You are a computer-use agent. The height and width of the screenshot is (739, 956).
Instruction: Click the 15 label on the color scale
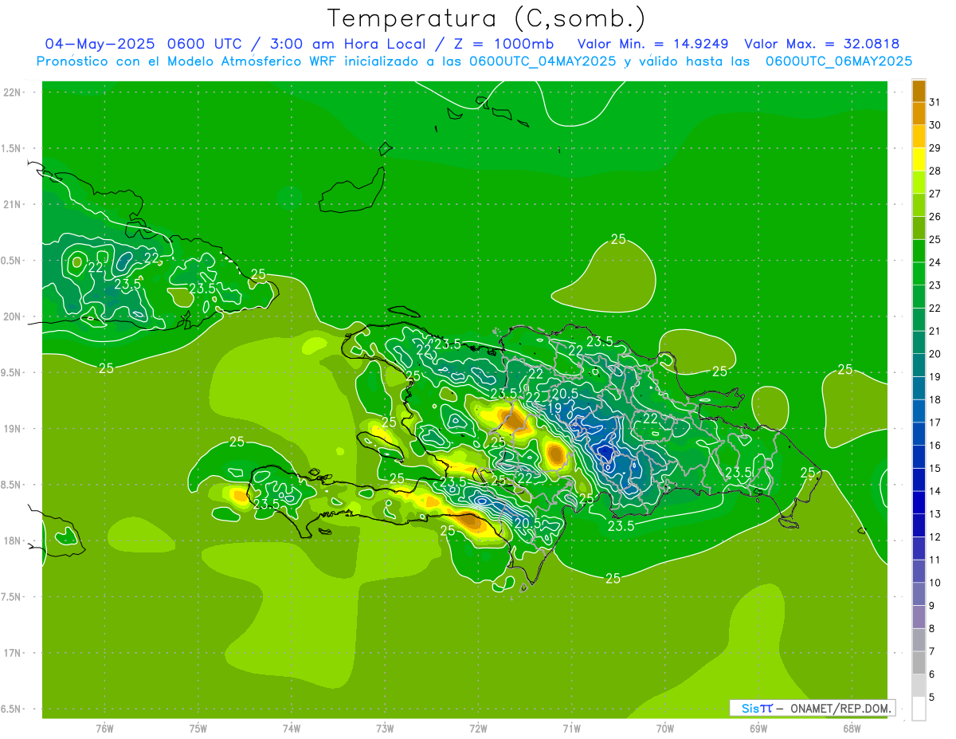tap(934, 468)
